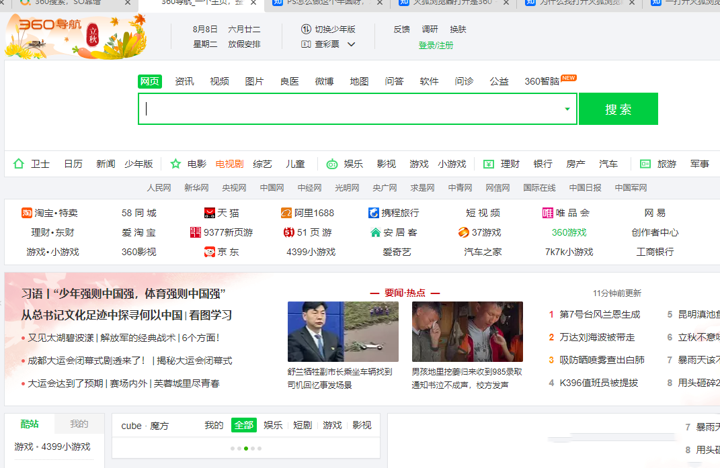Click the 旅游 category icon
720x468 pixels.
(x=645, y=165)
